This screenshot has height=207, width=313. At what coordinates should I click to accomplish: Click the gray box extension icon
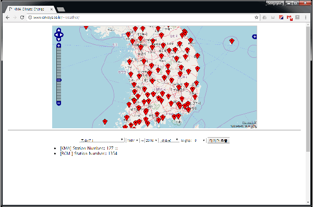click(273, 18)
